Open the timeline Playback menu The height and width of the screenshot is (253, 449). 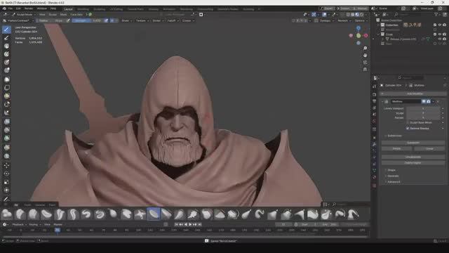[19, 224]
